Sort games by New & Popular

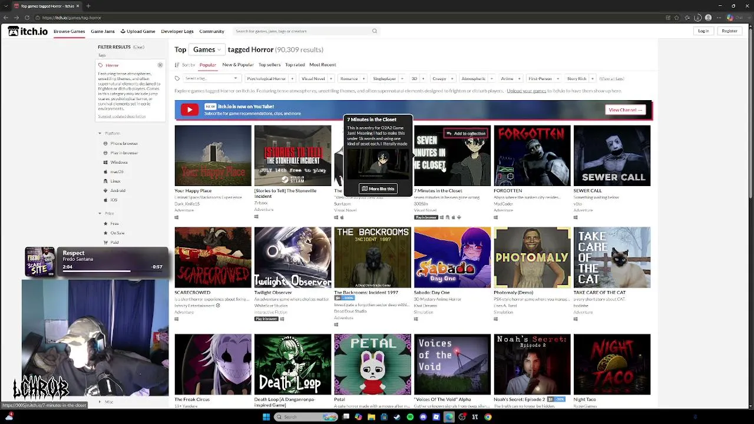pyautogui.click(x=238, y=65)
